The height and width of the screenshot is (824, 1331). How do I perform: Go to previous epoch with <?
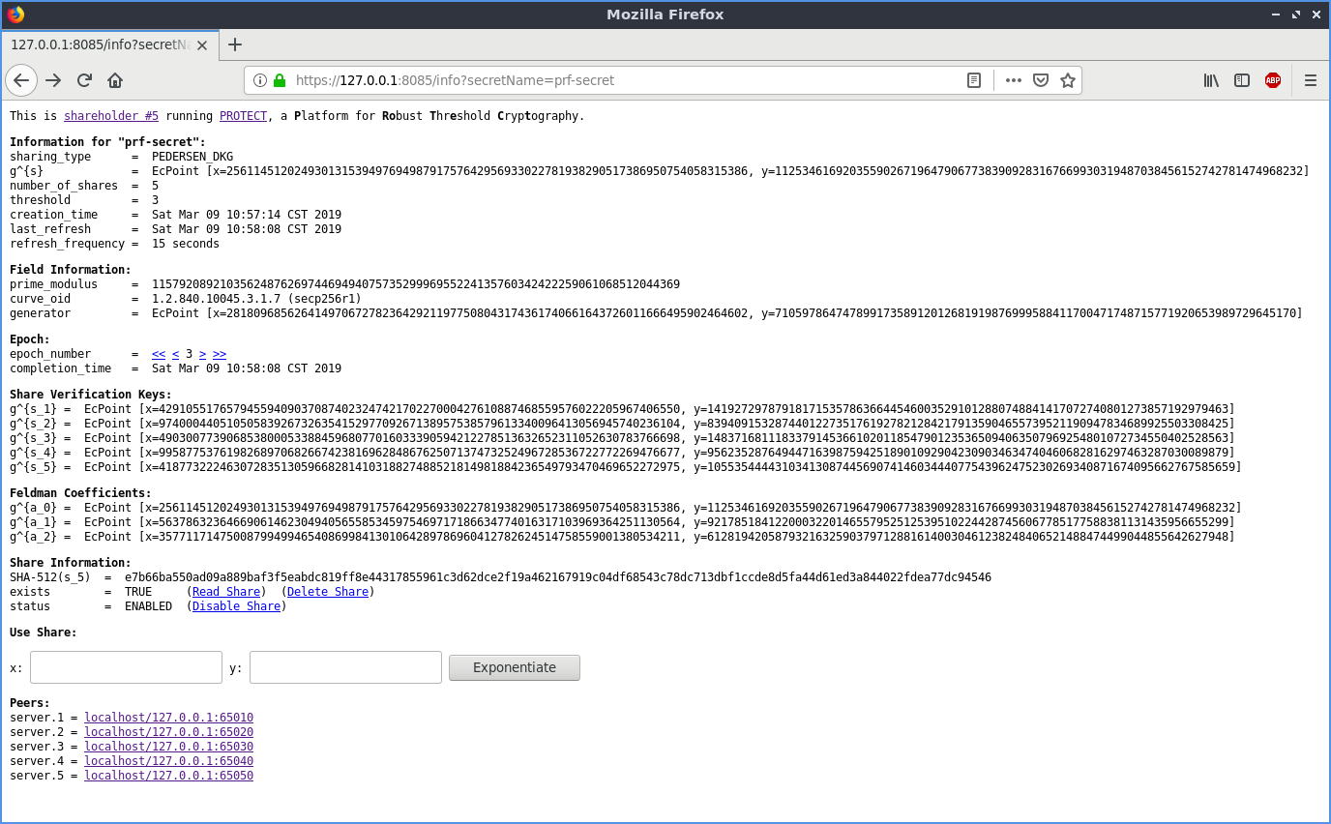tap(175, 354)
